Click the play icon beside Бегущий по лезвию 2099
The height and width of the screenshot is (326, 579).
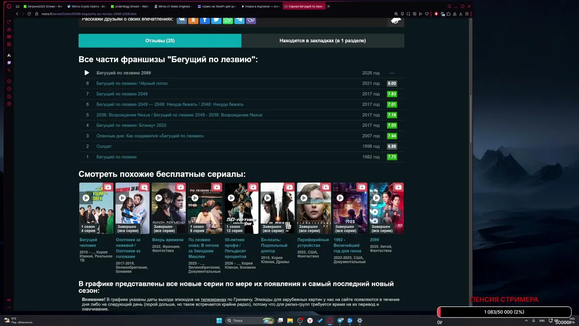[x=87, y=73]
